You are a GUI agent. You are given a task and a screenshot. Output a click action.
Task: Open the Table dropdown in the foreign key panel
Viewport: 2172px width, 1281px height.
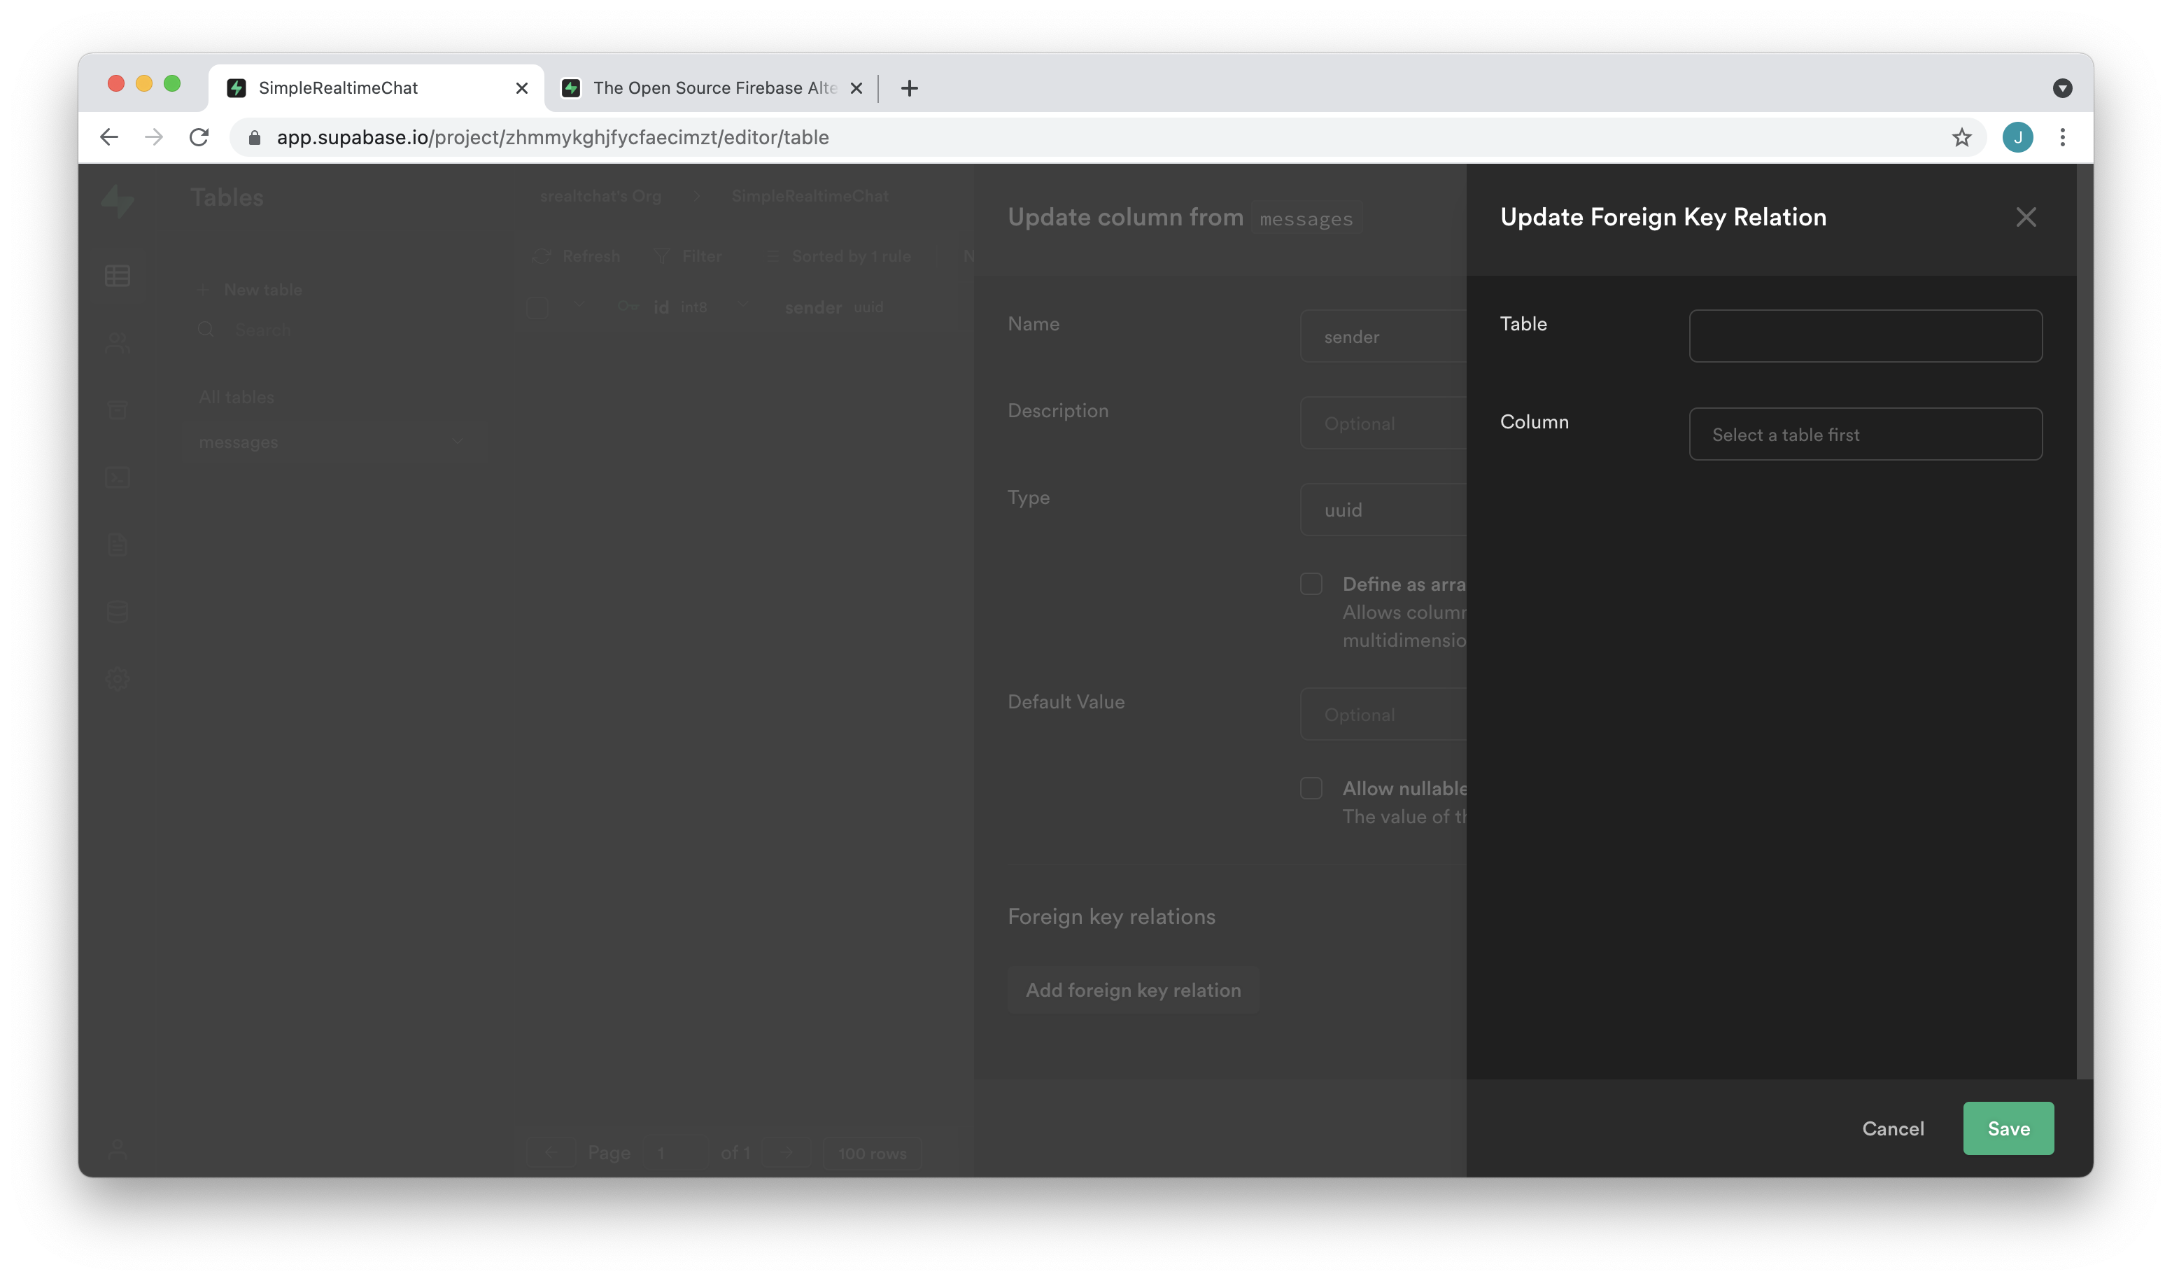click(x=1865, y=336)
